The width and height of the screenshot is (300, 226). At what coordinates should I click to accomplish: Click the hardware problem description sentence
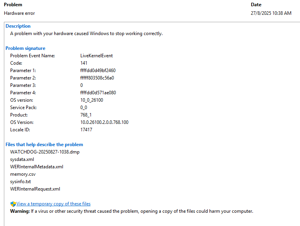(86, 34)
